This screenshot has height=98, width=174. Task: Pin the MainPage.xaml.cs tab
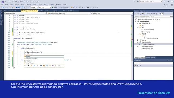(35, 11)
